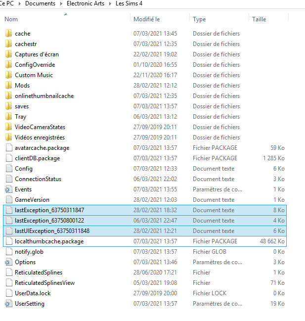This screenshot has width=305, height=321.
Task: Select the ReticulatedSplinesView file name
Action: [44, 283]
